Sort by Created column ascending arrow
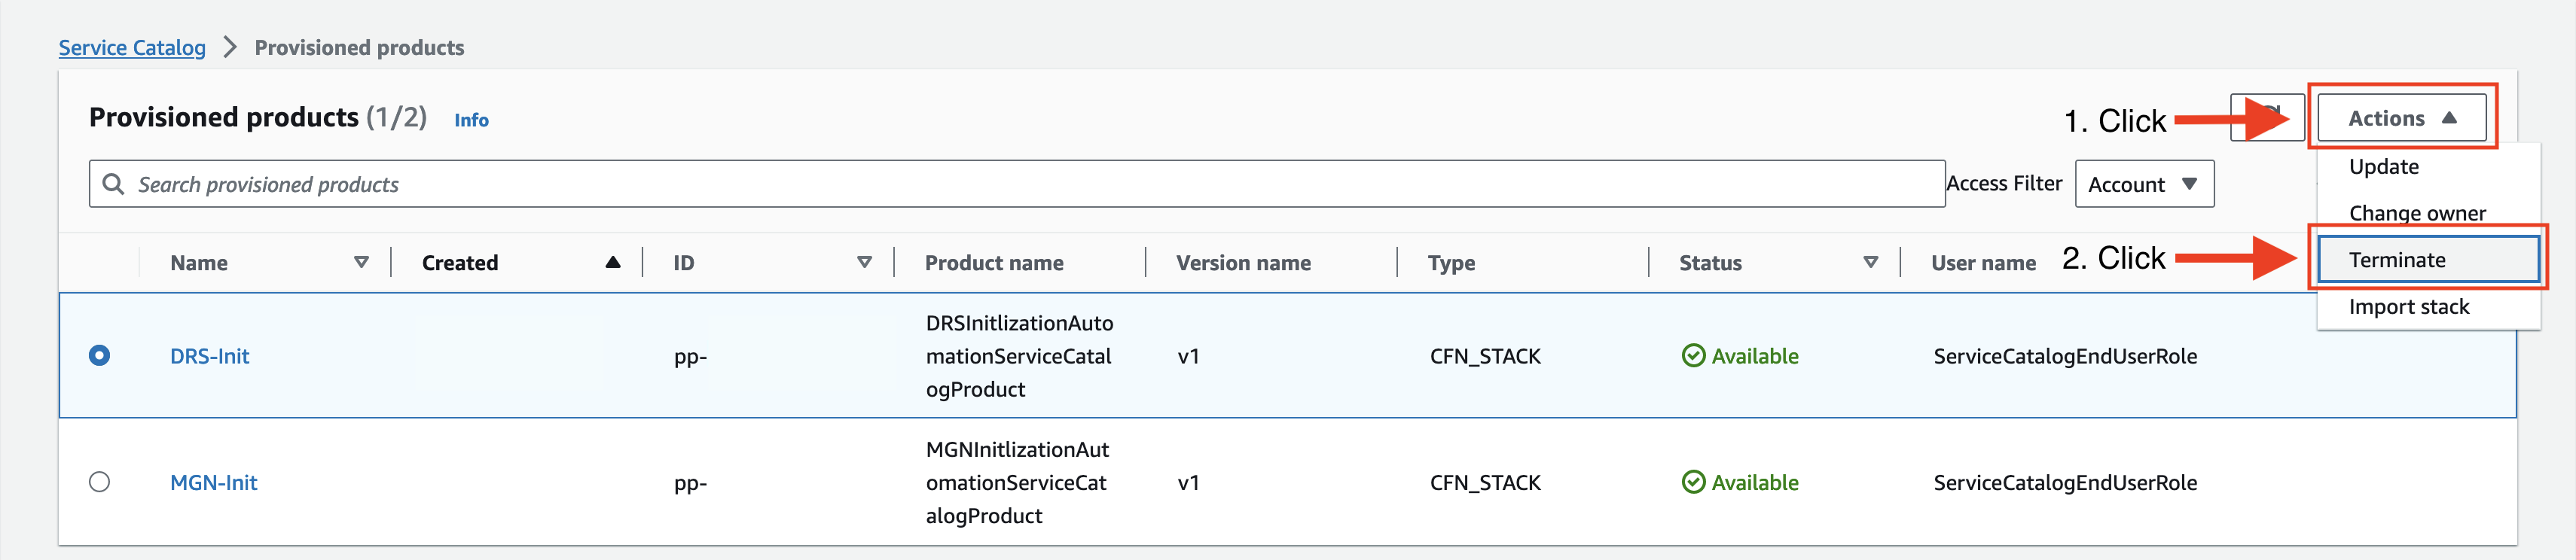2576x560 pixels. (x=612, y=262)
